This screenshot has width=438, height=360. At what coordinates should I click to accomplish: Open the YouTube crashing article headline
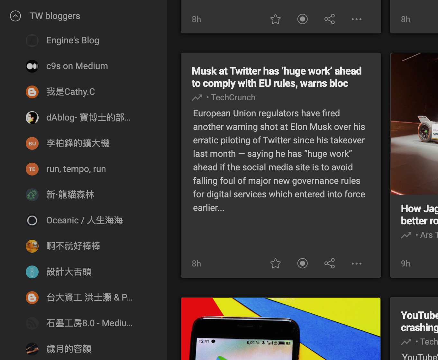click(x=419, y=321)
